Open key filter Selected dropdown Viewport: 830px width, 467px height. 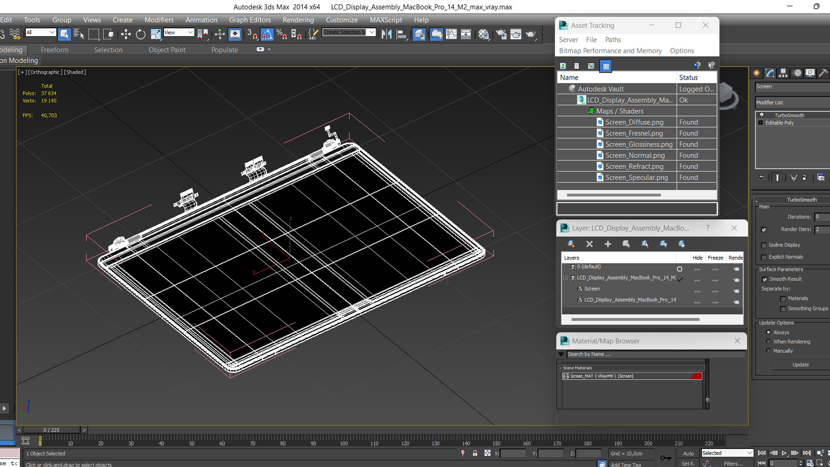click(727, 453)
